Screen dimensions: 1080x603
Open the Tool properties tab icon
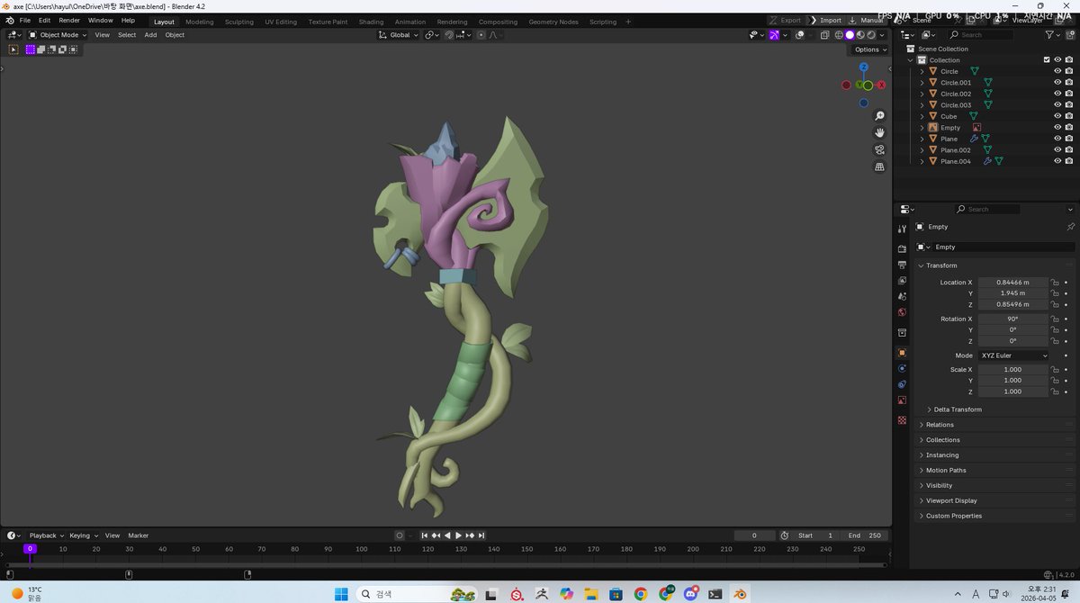(x=902, y=229)
